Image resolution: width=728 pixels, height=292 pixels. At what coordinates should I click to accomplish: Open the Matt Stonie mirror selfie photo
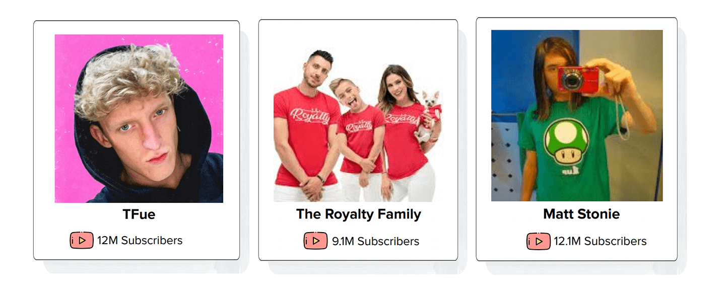tap(577, 115)
